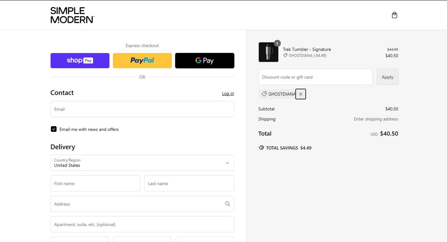
Task: Pay with PayPal express checkout
Action: (142, 61)
